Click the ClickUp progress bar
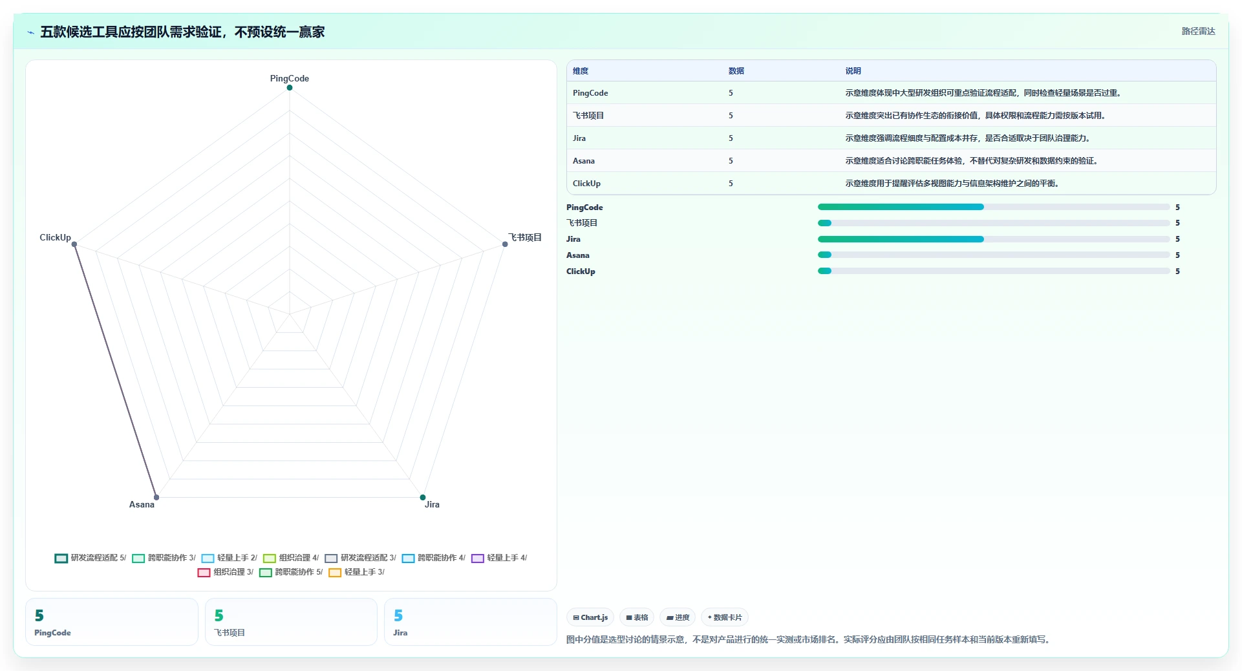 (x=994, y=272)
